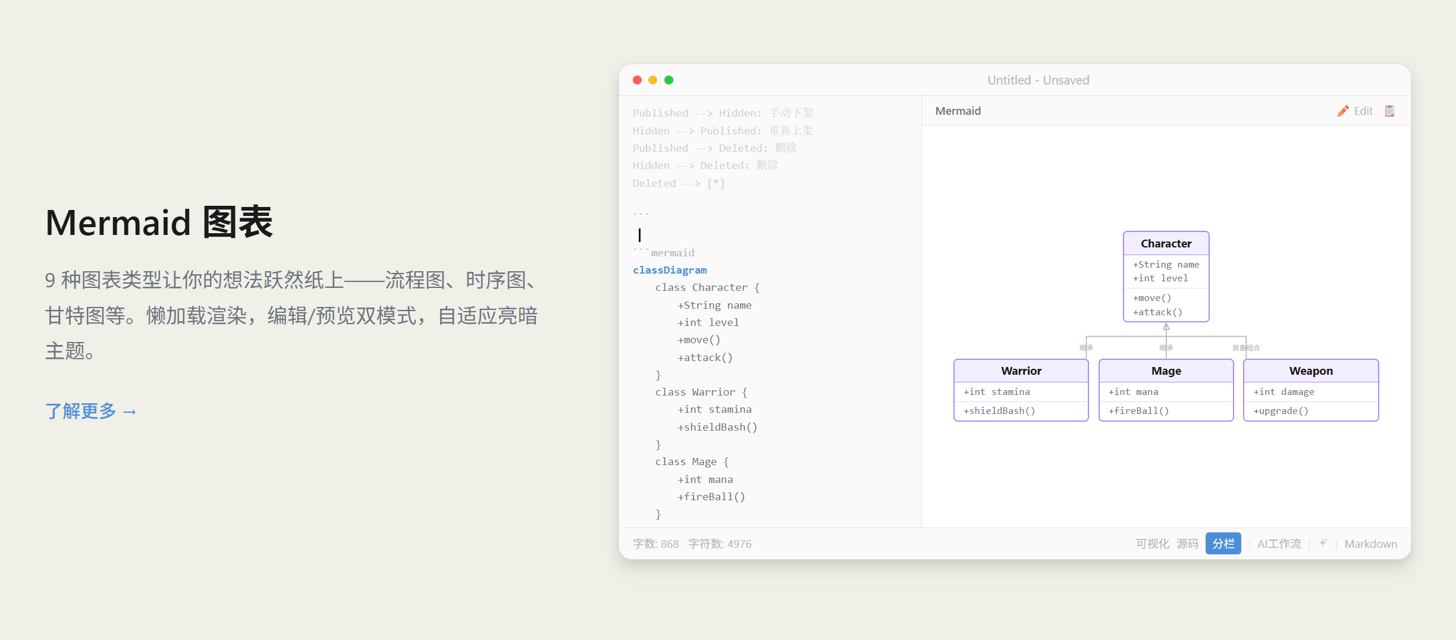Click 'Published --> Hidden: 手动下架' line
Viewport: 1456px width, 640px height.
tap(723, 113)
